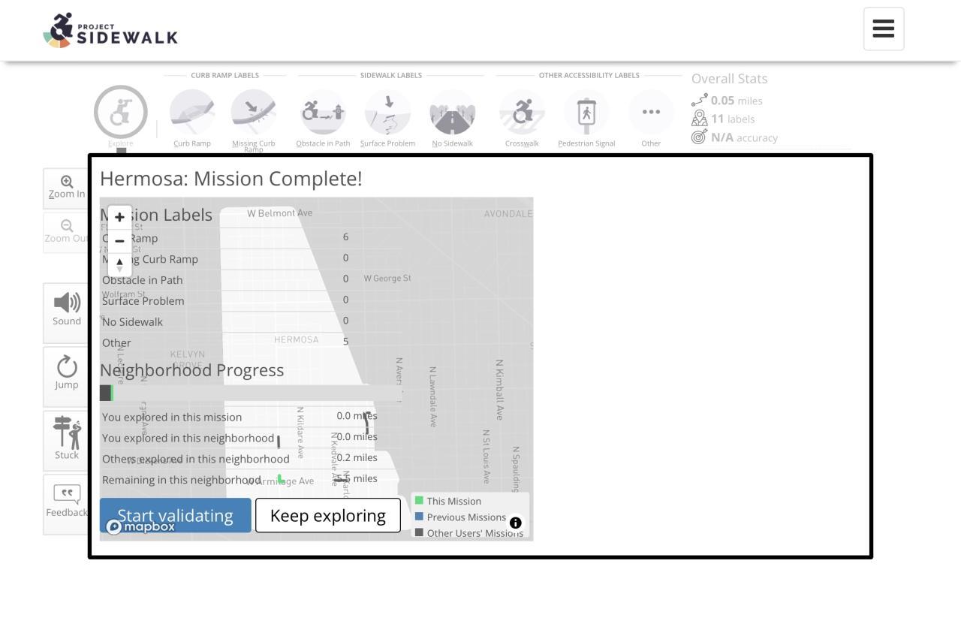
Task: Zoom in on the mission map
Action: coord(119,217)
